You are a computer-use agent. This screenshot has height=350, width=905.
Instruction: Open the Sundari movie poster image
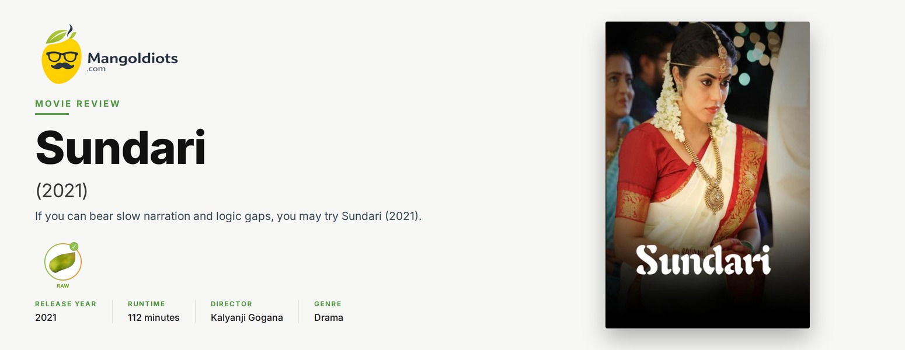708,175
